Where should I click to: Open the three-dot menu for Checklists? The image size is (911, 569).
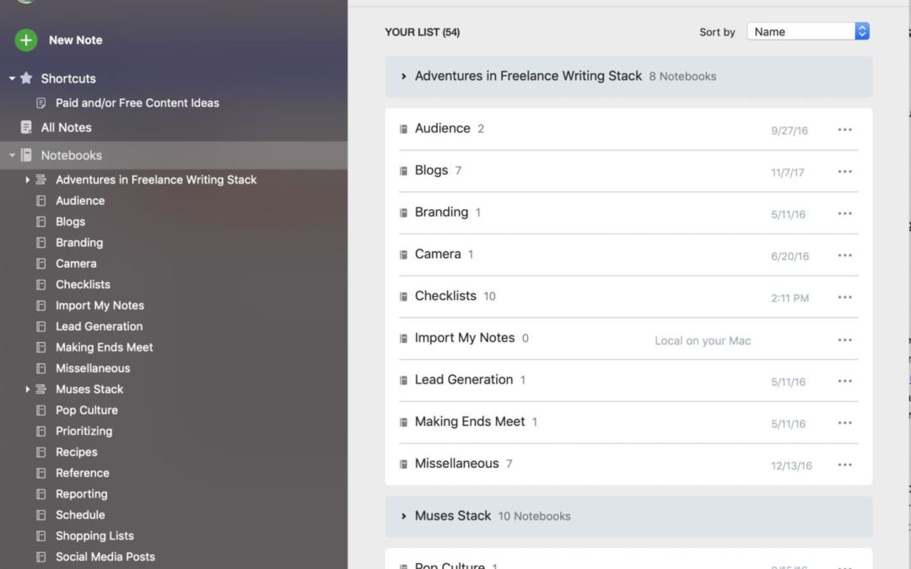coord(844,298)
